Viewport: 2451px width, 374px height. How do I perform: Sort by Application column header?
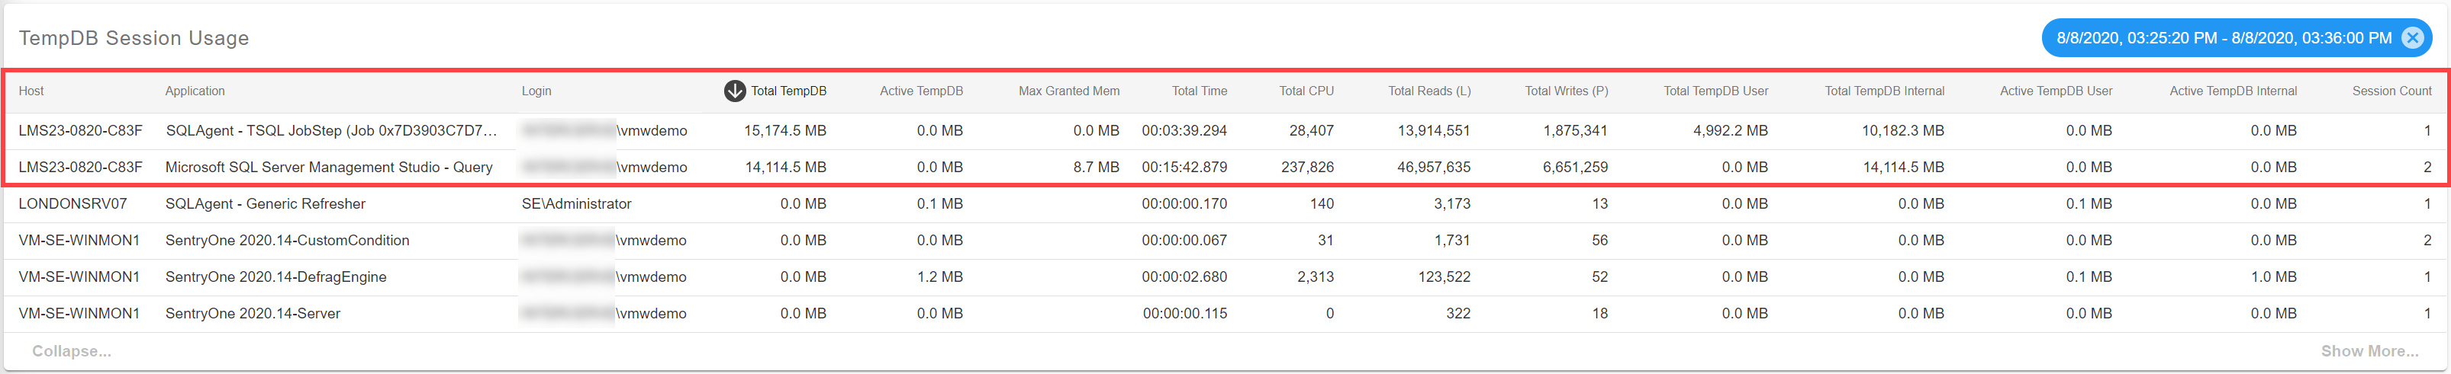click(195, 91)
